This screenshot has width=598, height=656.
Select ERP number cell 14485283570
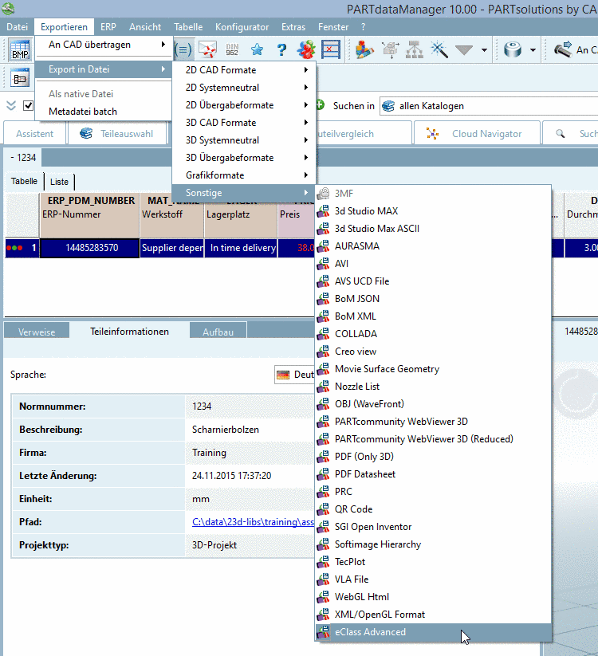(x=89, y=248)
